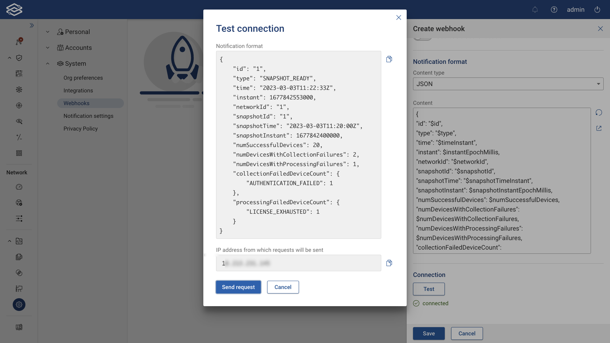Viewport: 610px width, 343px height.
Task: Reset the webhook content to default
Action: pos(599,112)
